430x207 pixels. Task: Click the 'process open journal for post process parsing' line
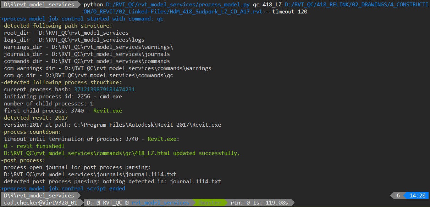tap(77, 167)
